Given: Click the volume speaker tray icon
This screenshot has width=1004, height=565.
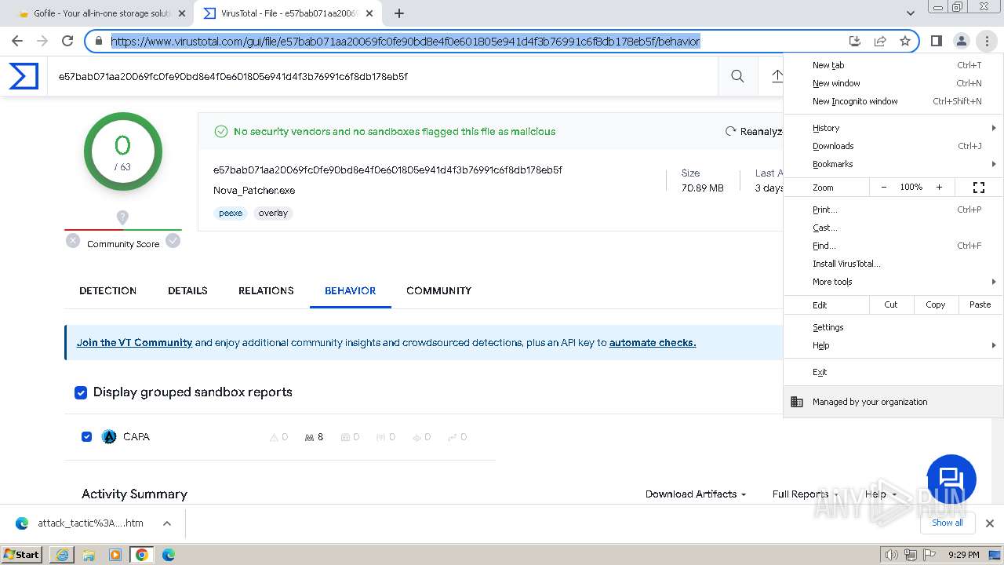Looking at the screenshot, I should [891, 555].
